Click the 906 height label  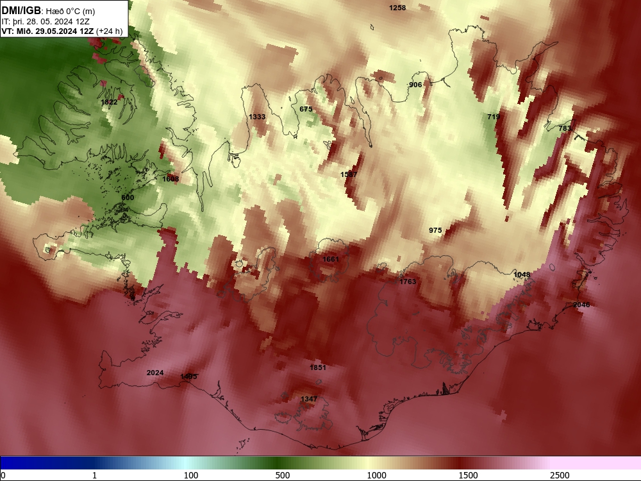415,85
